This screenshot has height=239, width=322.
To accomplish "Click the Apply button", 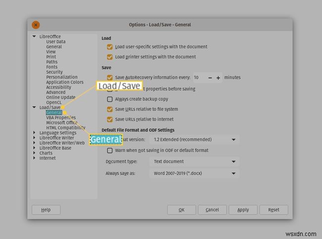I will 243,210.
